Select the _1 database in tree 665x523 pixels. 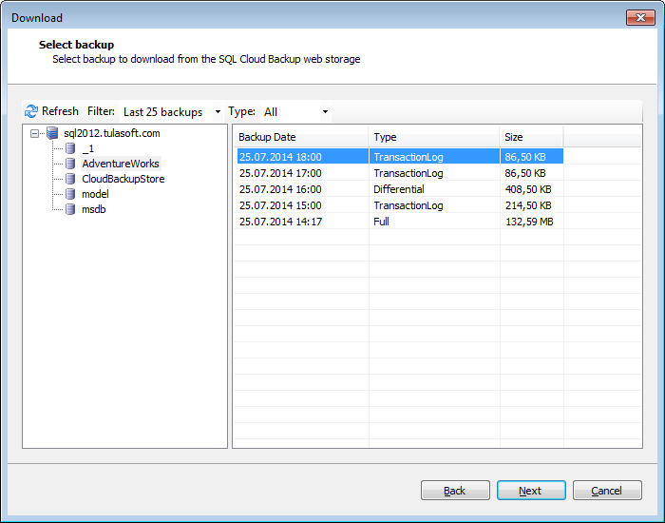(x=87, y=148)
